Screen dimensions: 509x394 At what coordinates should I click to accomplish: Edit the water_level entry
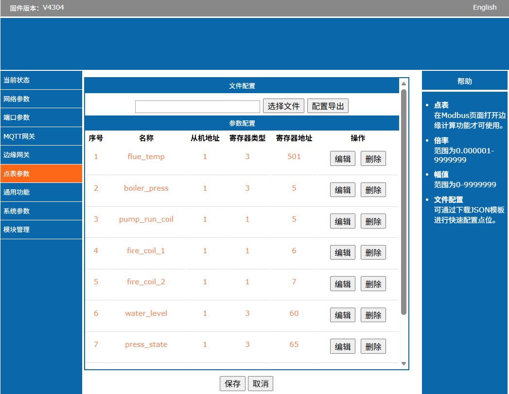click(343, 315)
